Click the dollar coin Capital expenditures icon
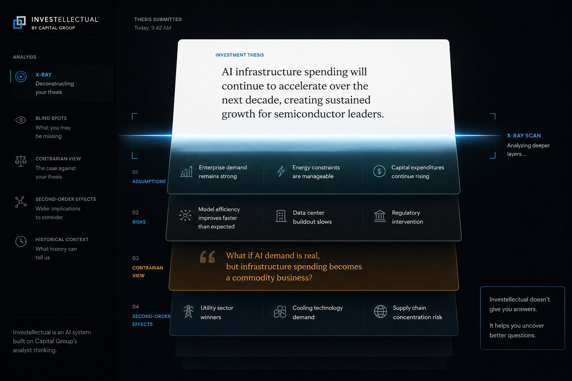 [x=379, y=171]
